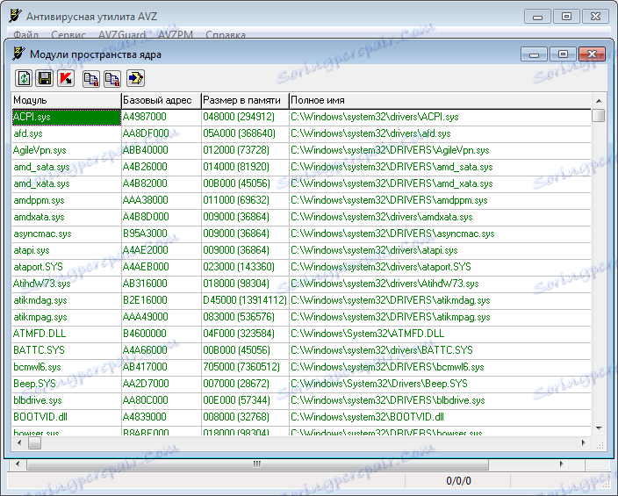Select the blbdrive.sys module name
The image size is (618, 496).
(x=38, y=400)
